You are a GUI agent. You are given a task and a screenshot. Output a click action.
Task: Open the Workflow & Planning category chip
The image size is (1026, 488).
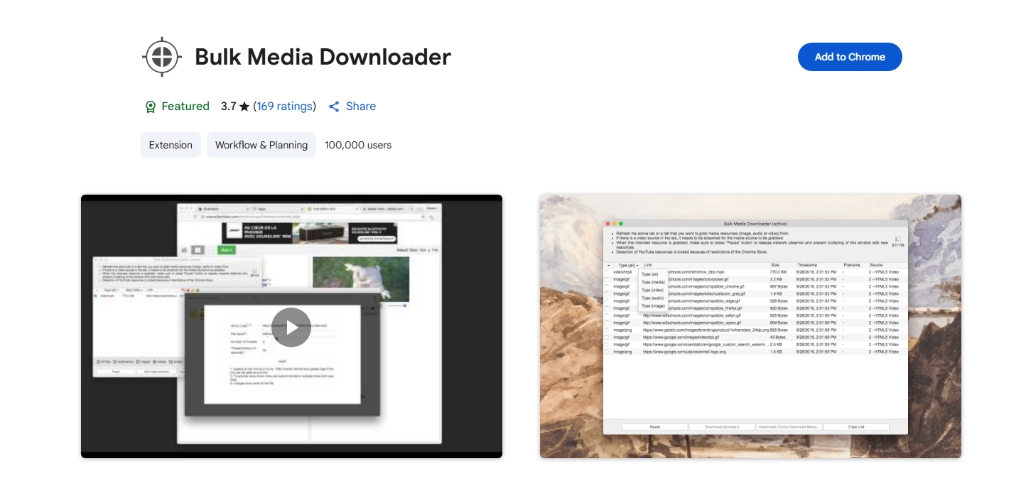(261, 145)
